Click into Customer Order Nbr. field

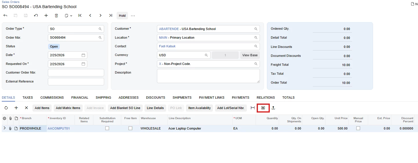(x=76, y=73)
